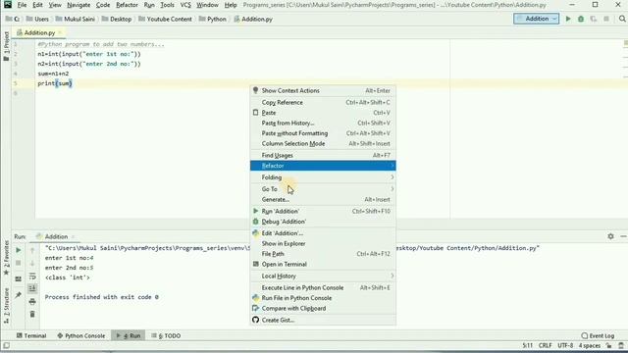Open UTF-8 encoding selector
This screenshot has width=628, height=353.
pos(565,345)
